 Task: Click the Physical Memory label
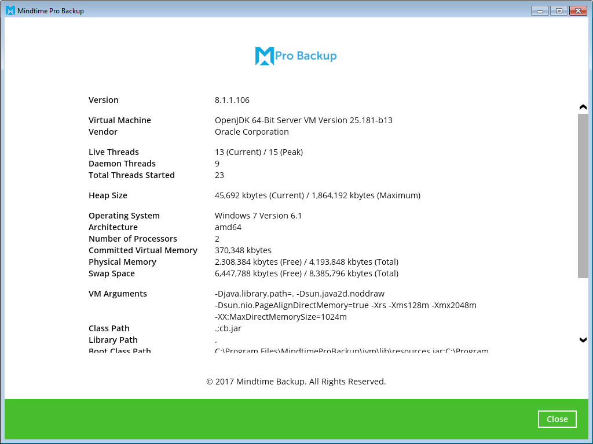122,262
